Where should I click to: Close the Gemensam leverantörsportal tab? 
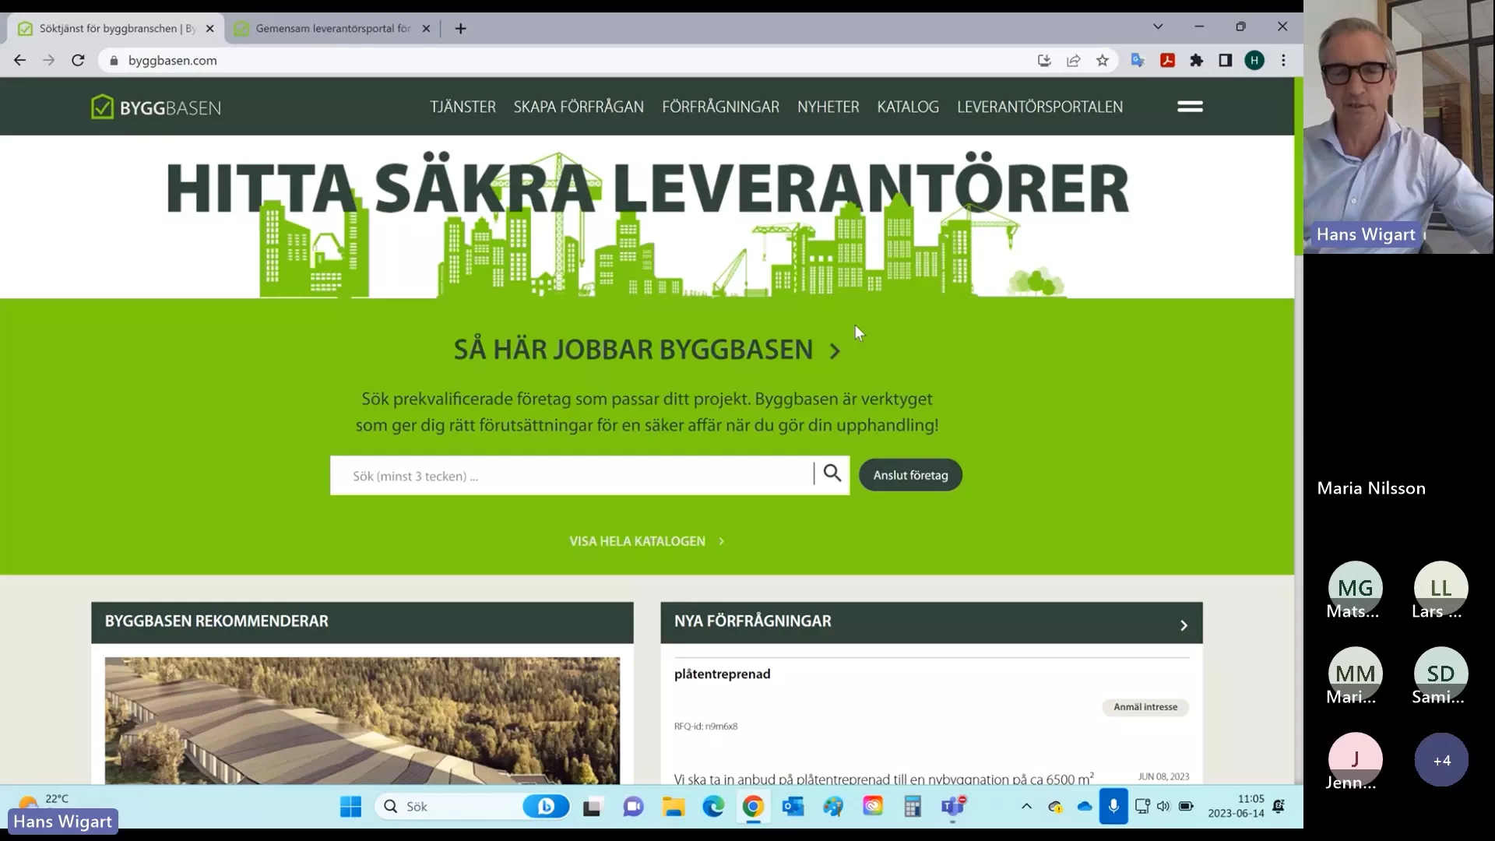[x=426, y=28]
